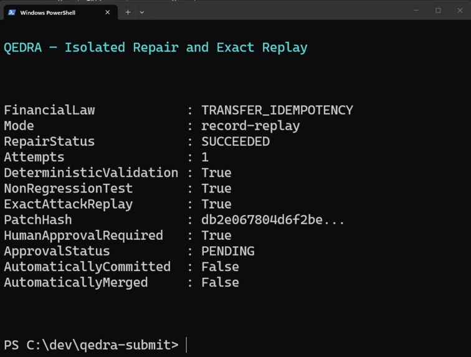Click the PowerShell icon in the tab
Screen dimensions: 471x357
point(12,12)
